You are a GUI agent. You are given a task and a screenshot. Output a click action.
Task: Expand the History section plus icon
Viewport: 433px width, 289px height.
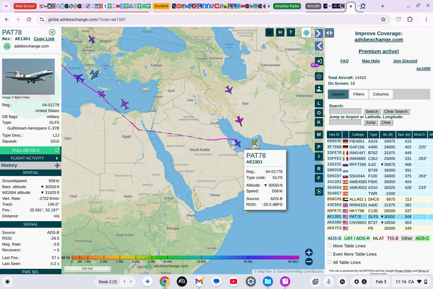click(x=57, y=165)
